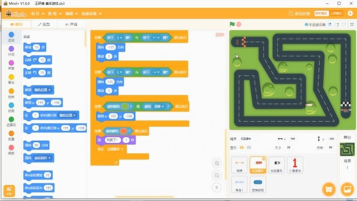This screenshot has width=357, height=201.
Task: Show the sprite using the eye toggle
Action: tap(242, 147)
